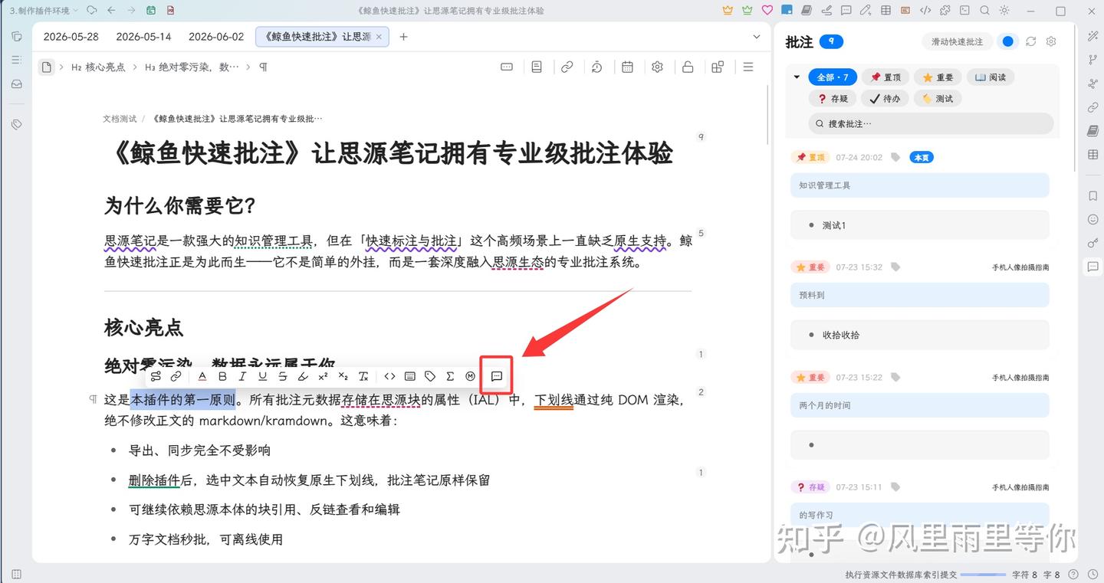Underline the selected text via floating toolbar
Screen dimensions: 1104x583
point(262,376)
